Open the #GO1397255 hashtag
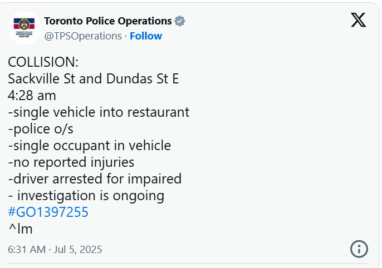 tap(48, 212)
